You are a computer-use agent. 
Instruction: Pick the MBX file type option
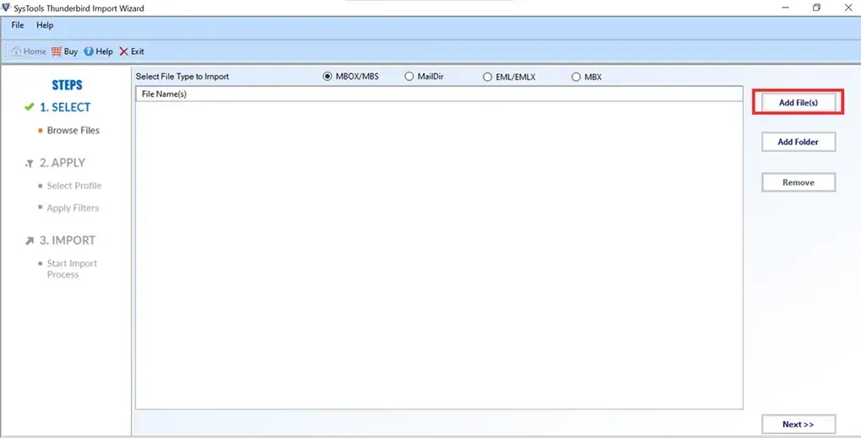point(577,77)
